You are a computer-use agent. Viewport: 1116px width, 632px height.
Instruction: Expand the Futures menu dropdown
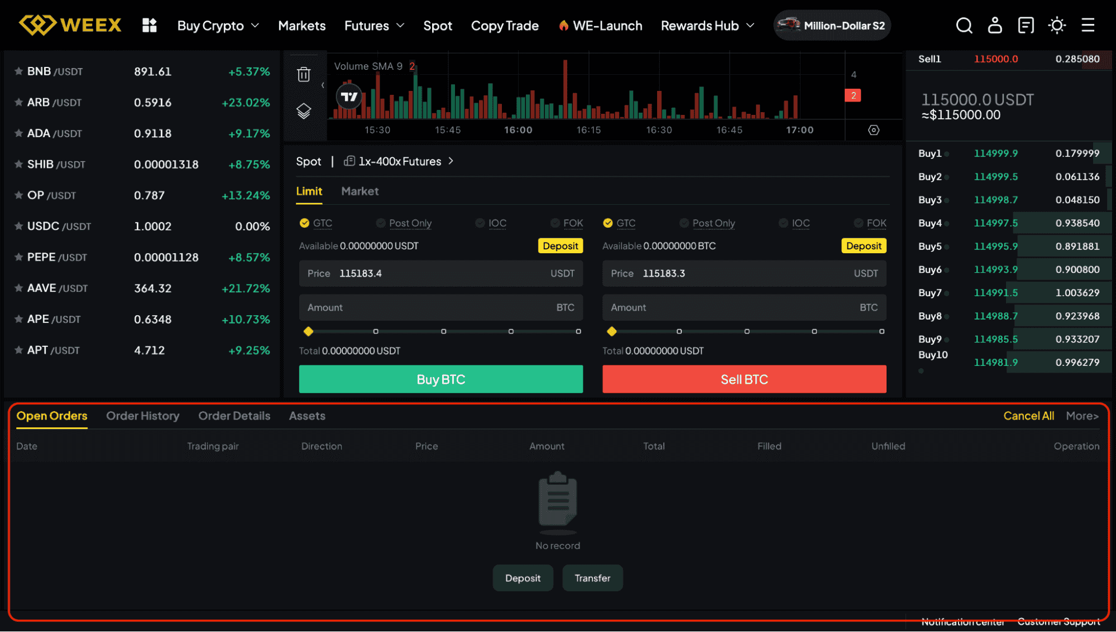[x=374, y=26]
